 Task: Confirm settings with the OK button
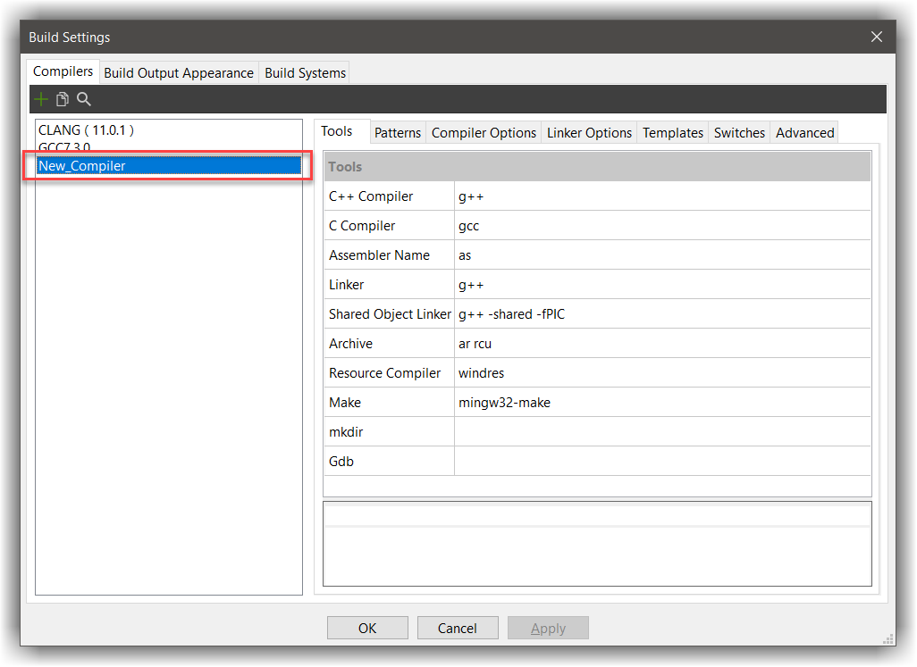[367, 628]
